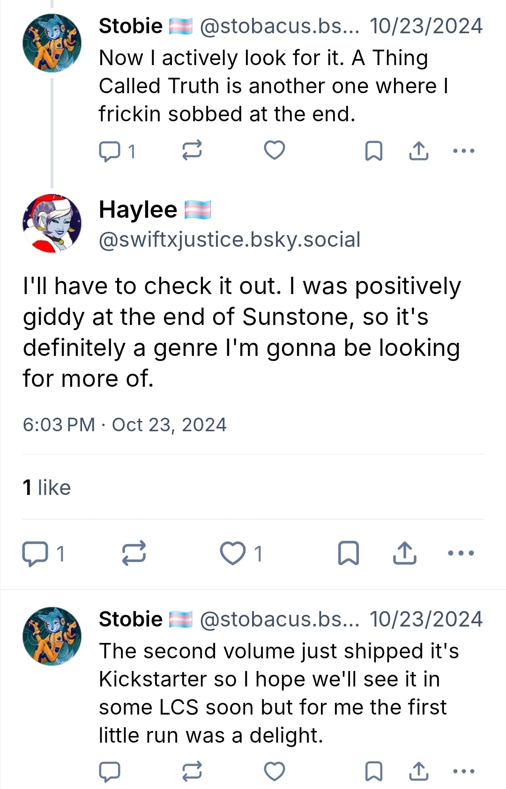Repost Stobie's "A Thing Called Truth" post

point(192,151)
